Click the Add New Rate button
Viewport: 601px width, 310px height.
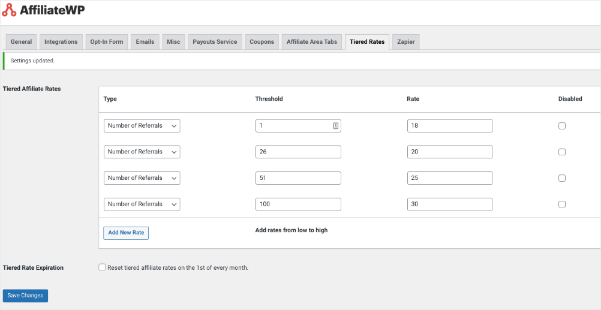(126, 233)
